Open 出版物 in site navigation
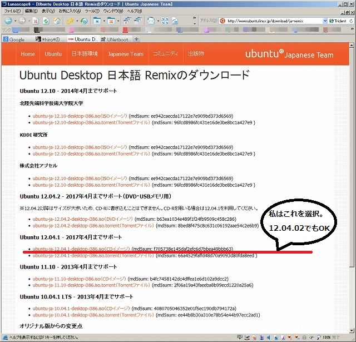 pos(196,54)
